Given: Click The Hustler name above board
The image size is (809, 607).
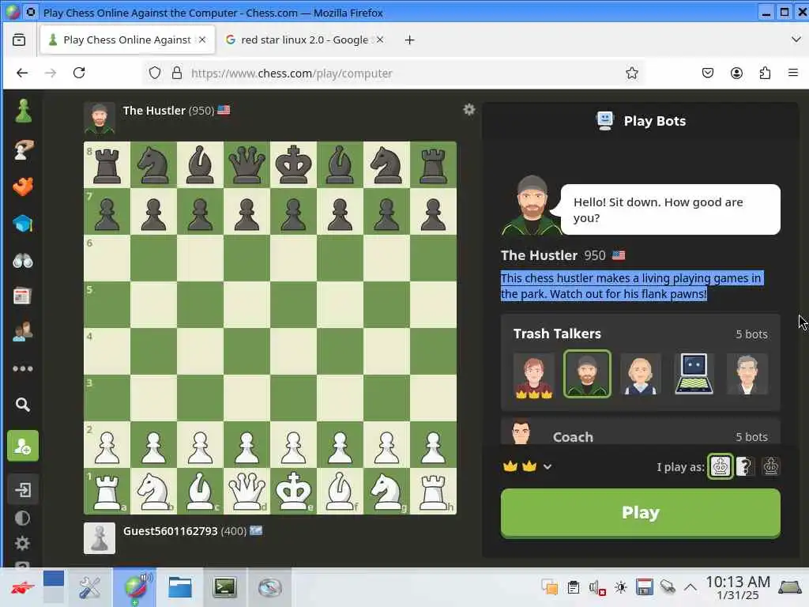Looking at the screenshot, I should [x=154, y=111].
